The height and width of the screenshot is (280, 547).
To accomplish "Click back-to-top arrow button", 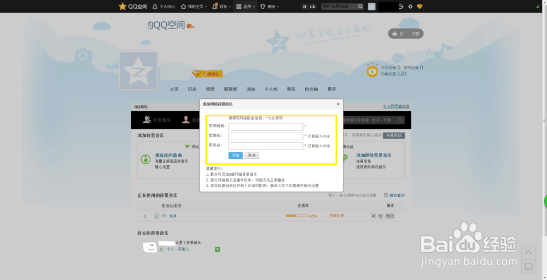I will pyautogui.click(x=528, y=253).
